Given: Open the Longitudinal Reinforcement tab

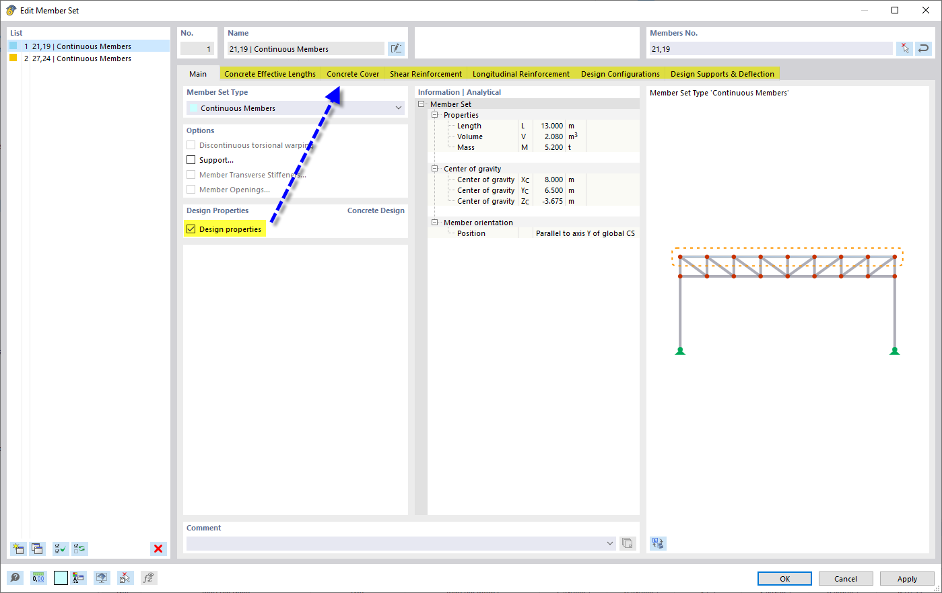Looking at the screenshot, I should [521, 74].
